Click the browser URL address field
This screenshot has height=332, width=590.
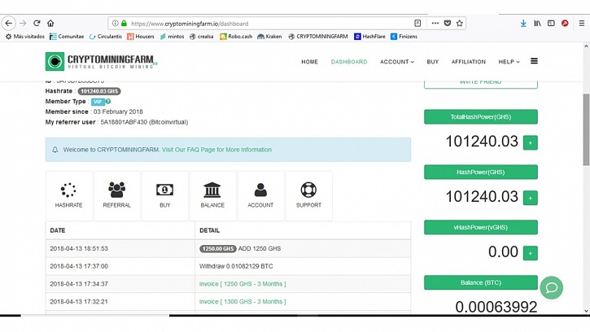(x=269, y=24)
